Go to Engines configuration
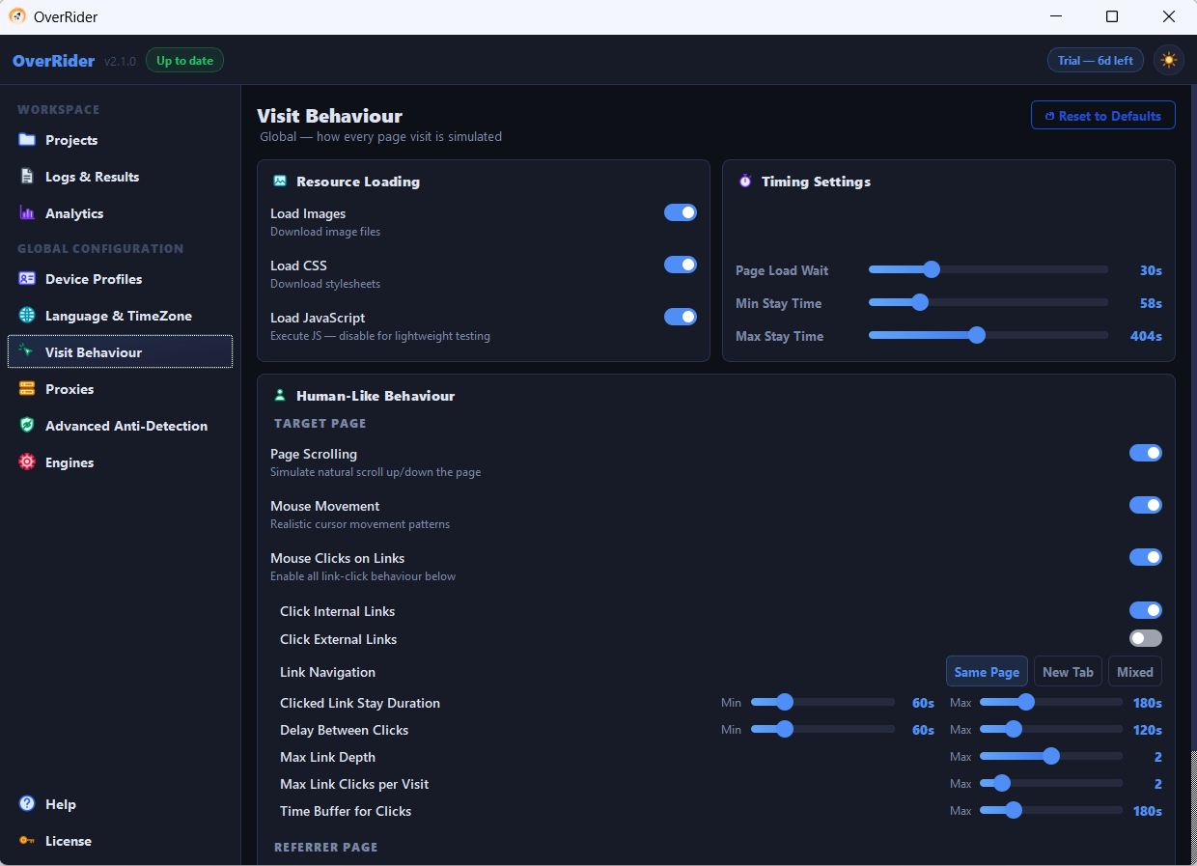The width and height of the screenshot is (1197, 866). [120, 462]
